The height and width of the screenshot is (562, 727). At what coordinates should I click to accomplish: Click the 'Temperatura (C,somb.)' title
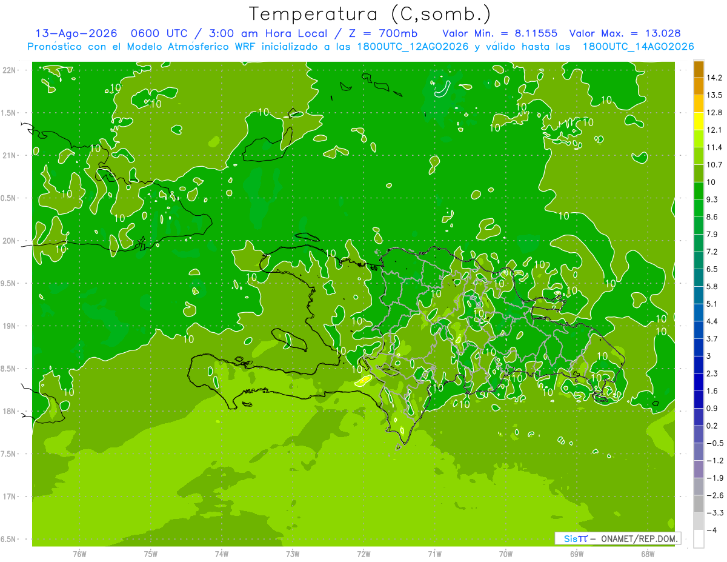370,14
